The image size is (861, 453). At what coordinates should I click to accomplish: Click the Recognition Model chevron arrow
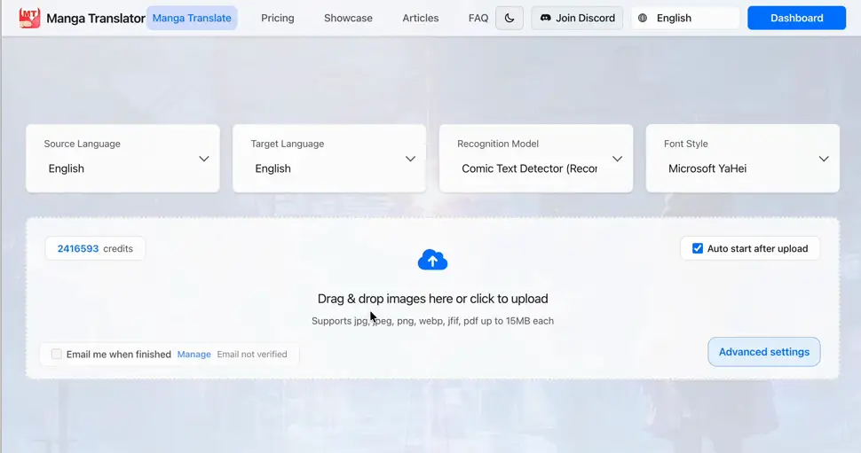(x=617, y=159)
